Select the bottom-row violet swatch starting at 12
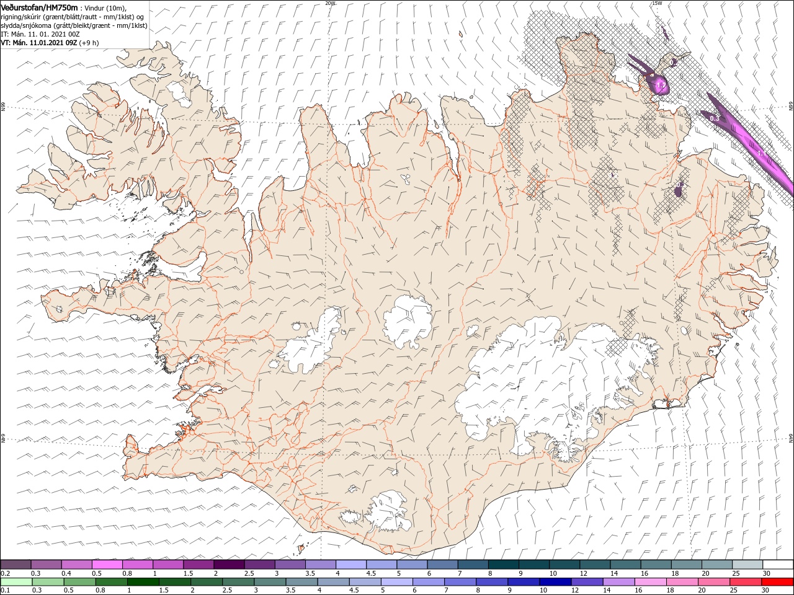 coord(587,581)
